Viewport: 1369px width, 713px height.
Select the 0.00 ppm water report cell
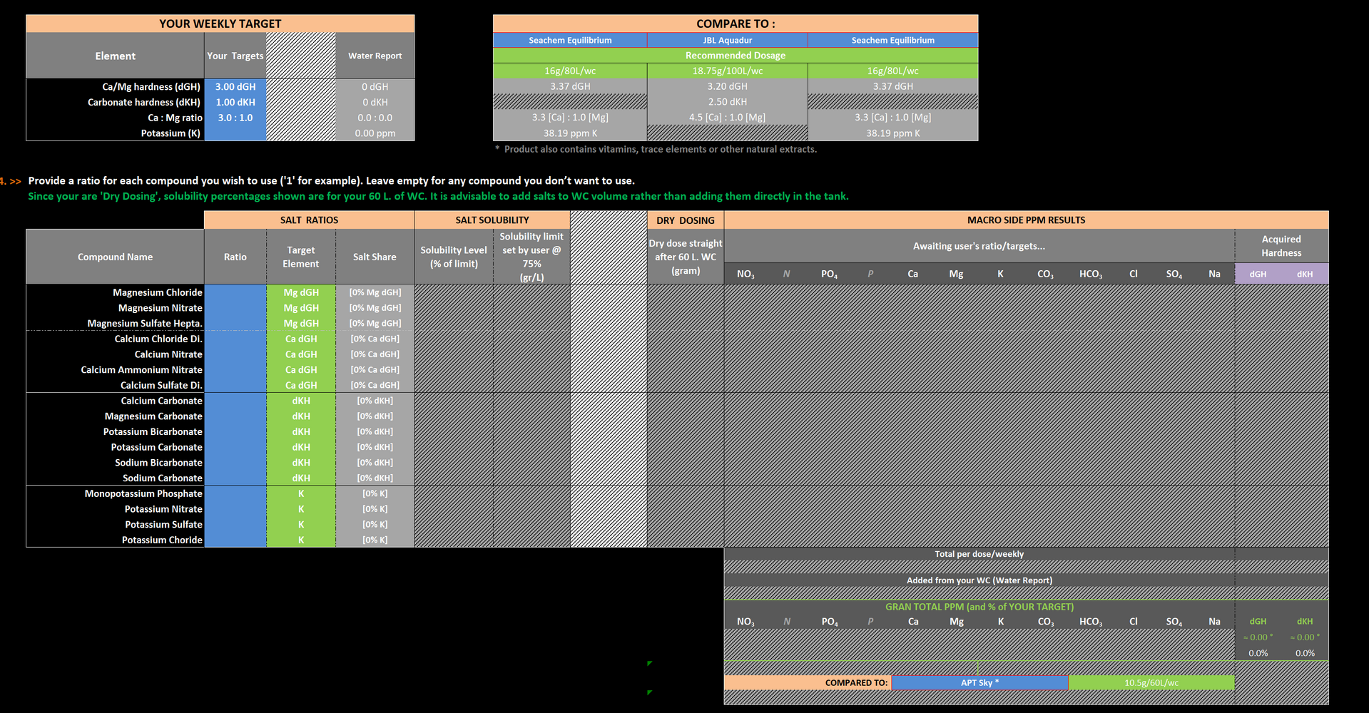point(375,133)
